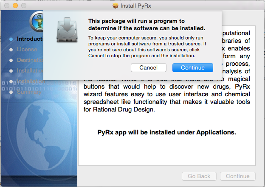Select the Summary step in sidebar
The height and width of the screenshot is (187, 265).
pos(25,92)
